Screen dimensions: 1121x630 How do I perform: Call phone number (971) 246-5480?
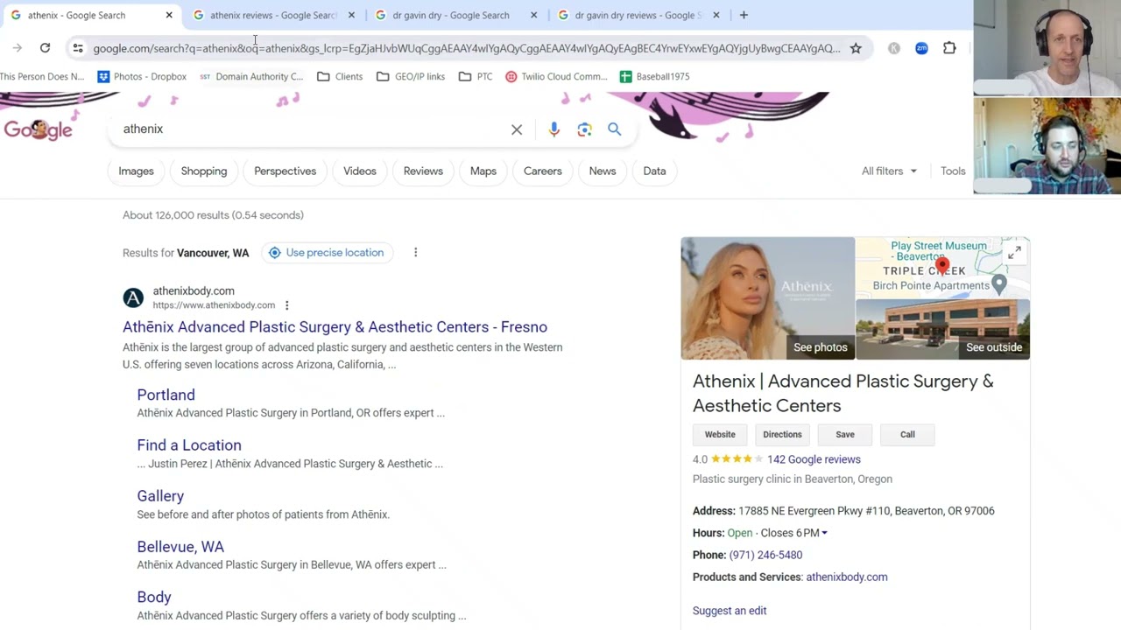765,555
